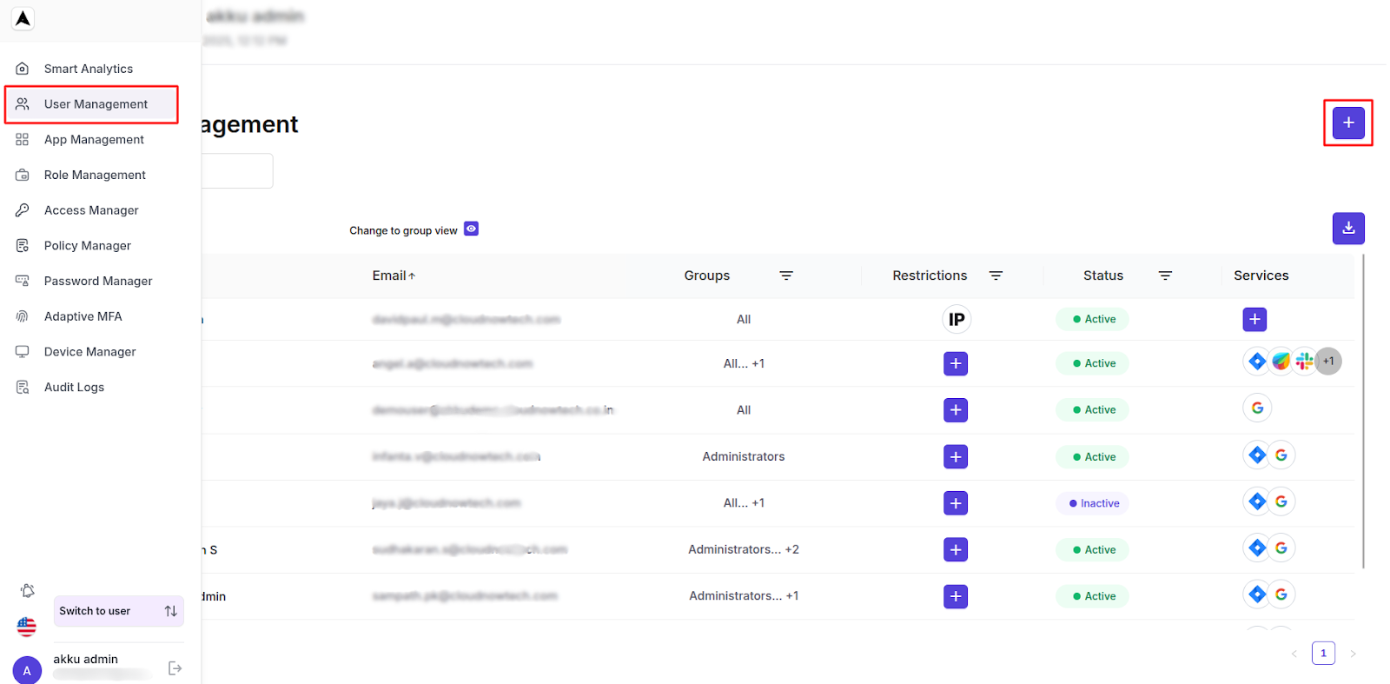Change language via the US flag icon
Screen dimensions: 1390x684
[x=27, y=626]
